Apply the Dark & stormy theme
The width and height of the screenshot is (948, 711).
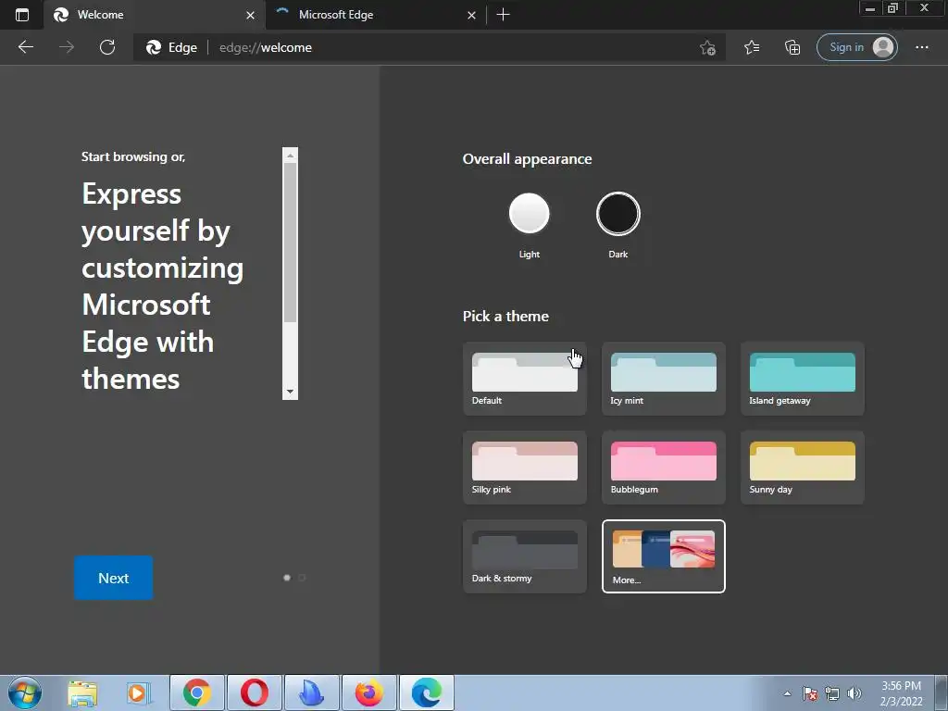(524, 556)
